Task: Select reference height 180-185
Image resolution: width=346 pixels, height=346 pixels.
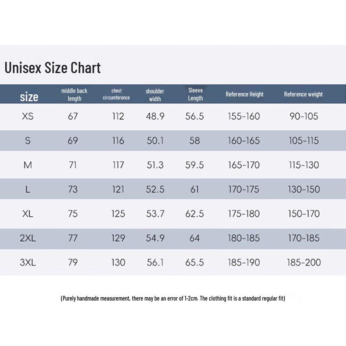Action: [x=244, y=238]
